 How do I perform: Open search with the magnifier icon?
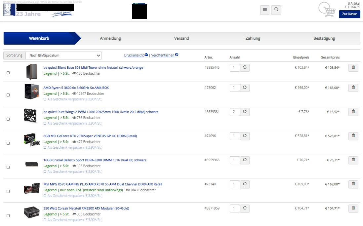(x=276, y=10)
